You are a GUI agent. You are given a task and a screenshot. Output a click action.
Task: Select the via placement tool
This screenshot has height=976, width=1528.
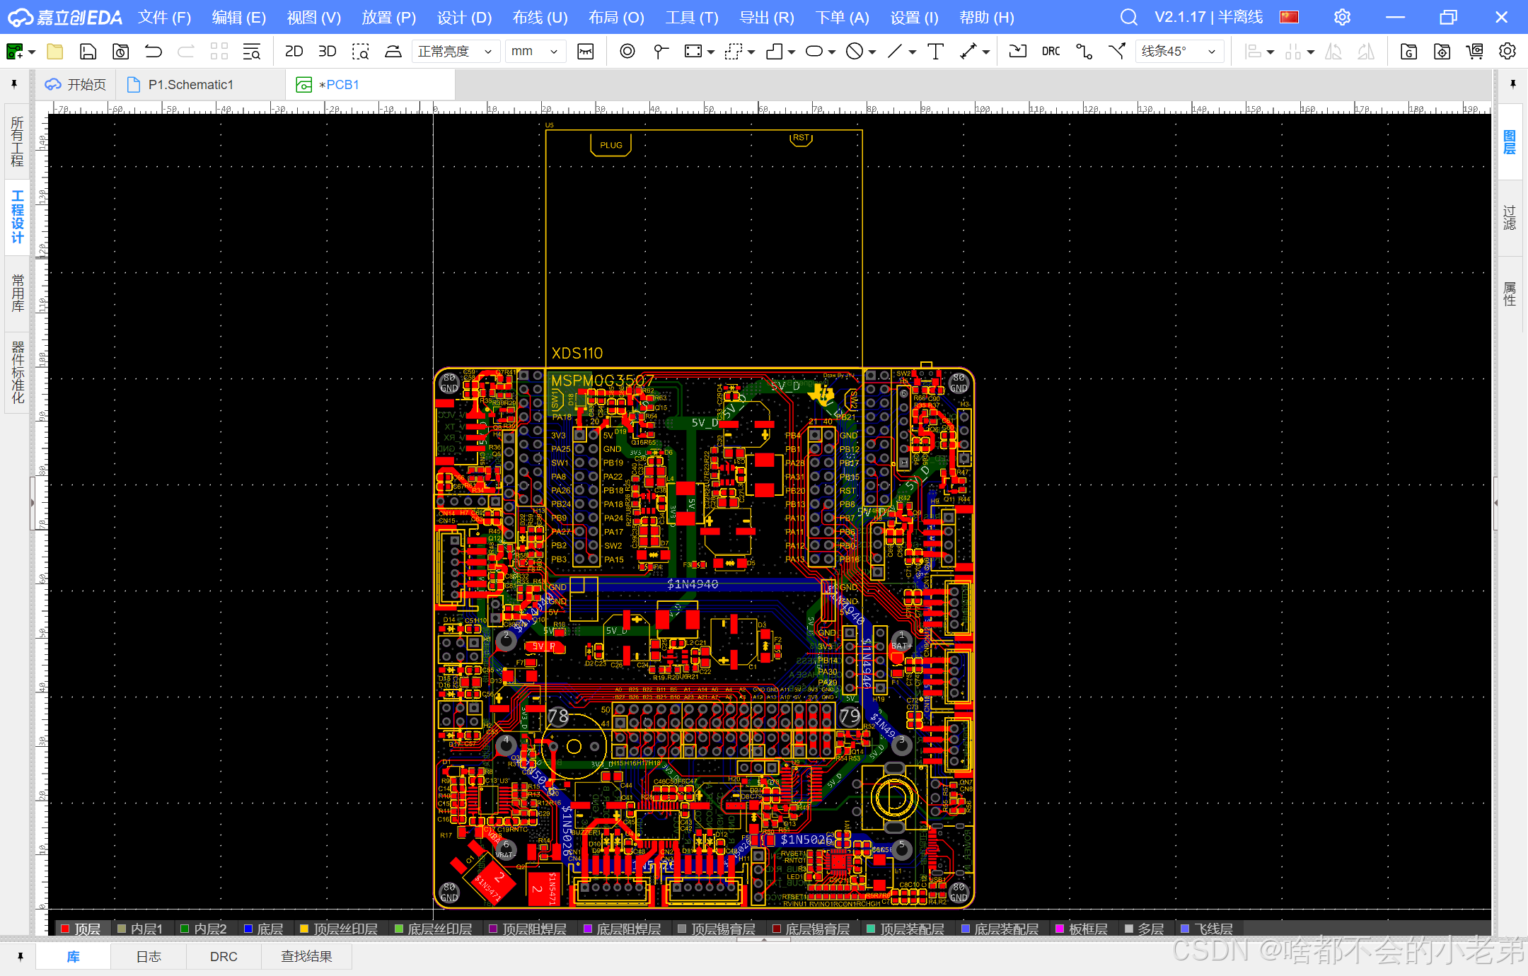point(627,52)
